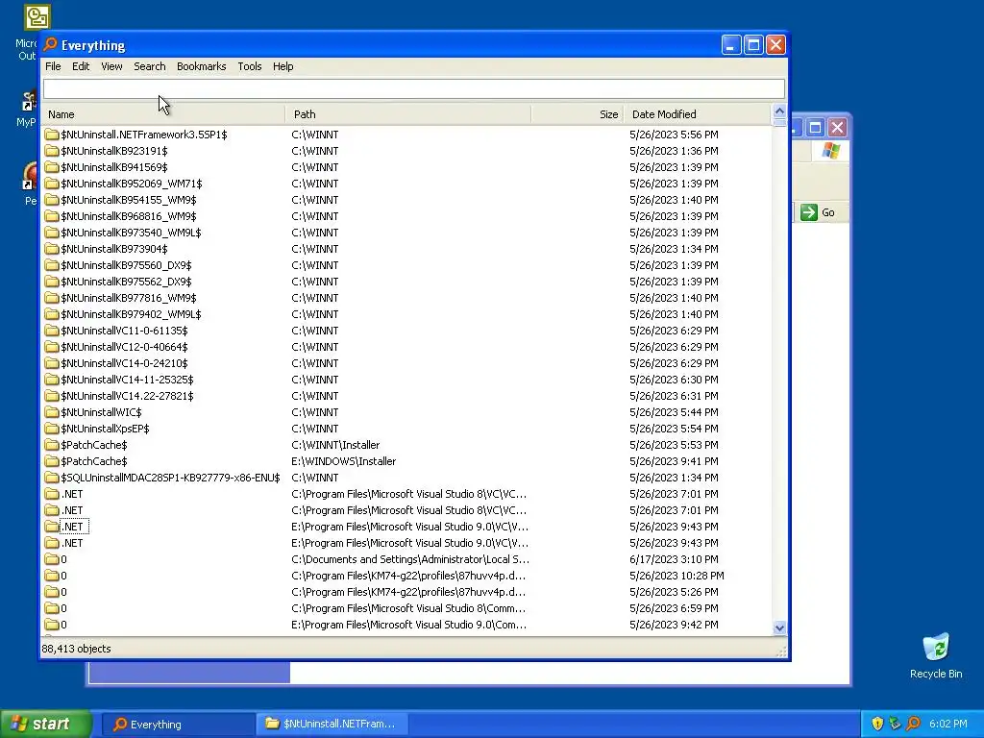Click the taskbar clock showing 6:02 PM
The width and height of the screenshot is (984, 738).
pos(947,725)
